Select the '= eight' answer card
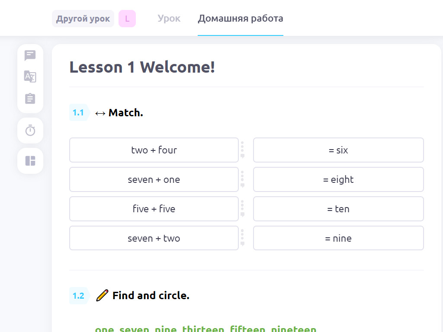 coord(338,179)
